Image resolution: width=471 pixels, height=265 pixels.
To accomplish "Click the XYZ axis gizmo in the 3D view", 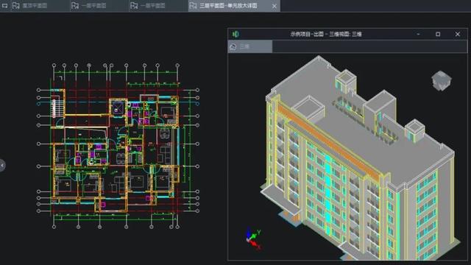I will tap(253, 239).
